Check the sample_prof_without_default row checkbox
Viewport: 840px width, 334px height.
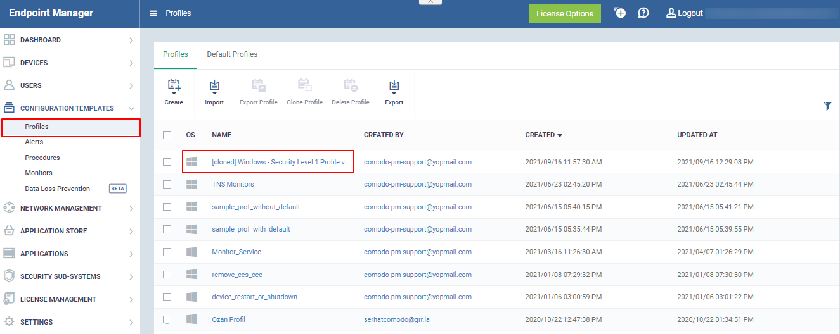167,207
